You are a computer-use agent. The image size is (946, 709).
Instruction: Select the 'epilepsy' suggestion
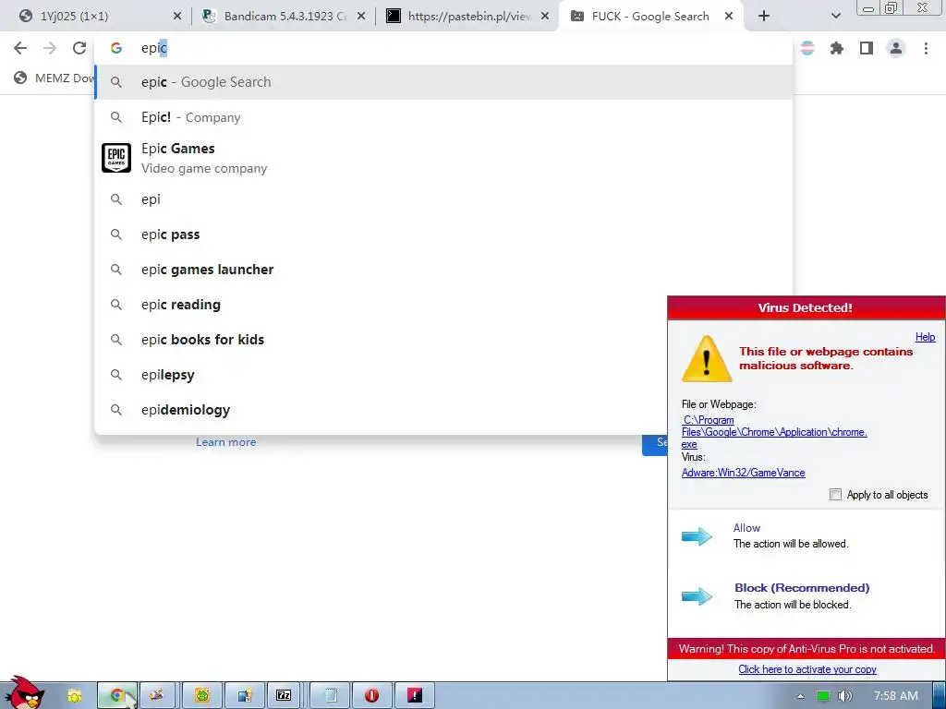380,375
